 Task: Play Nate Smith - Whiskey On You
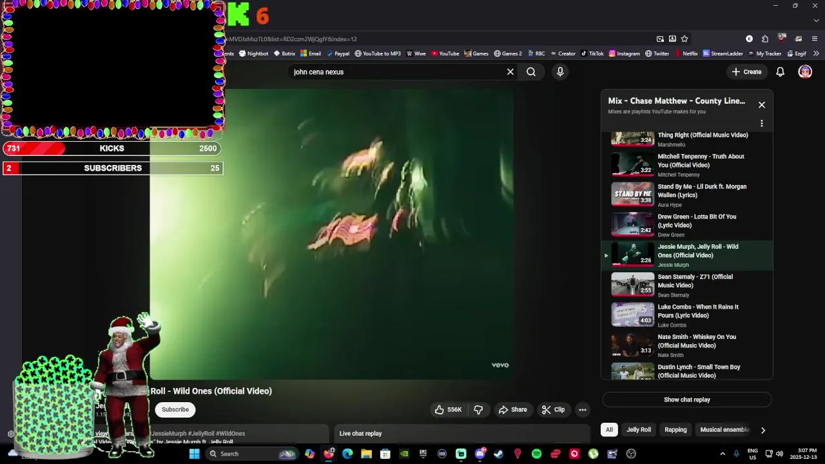pos(687,345)
